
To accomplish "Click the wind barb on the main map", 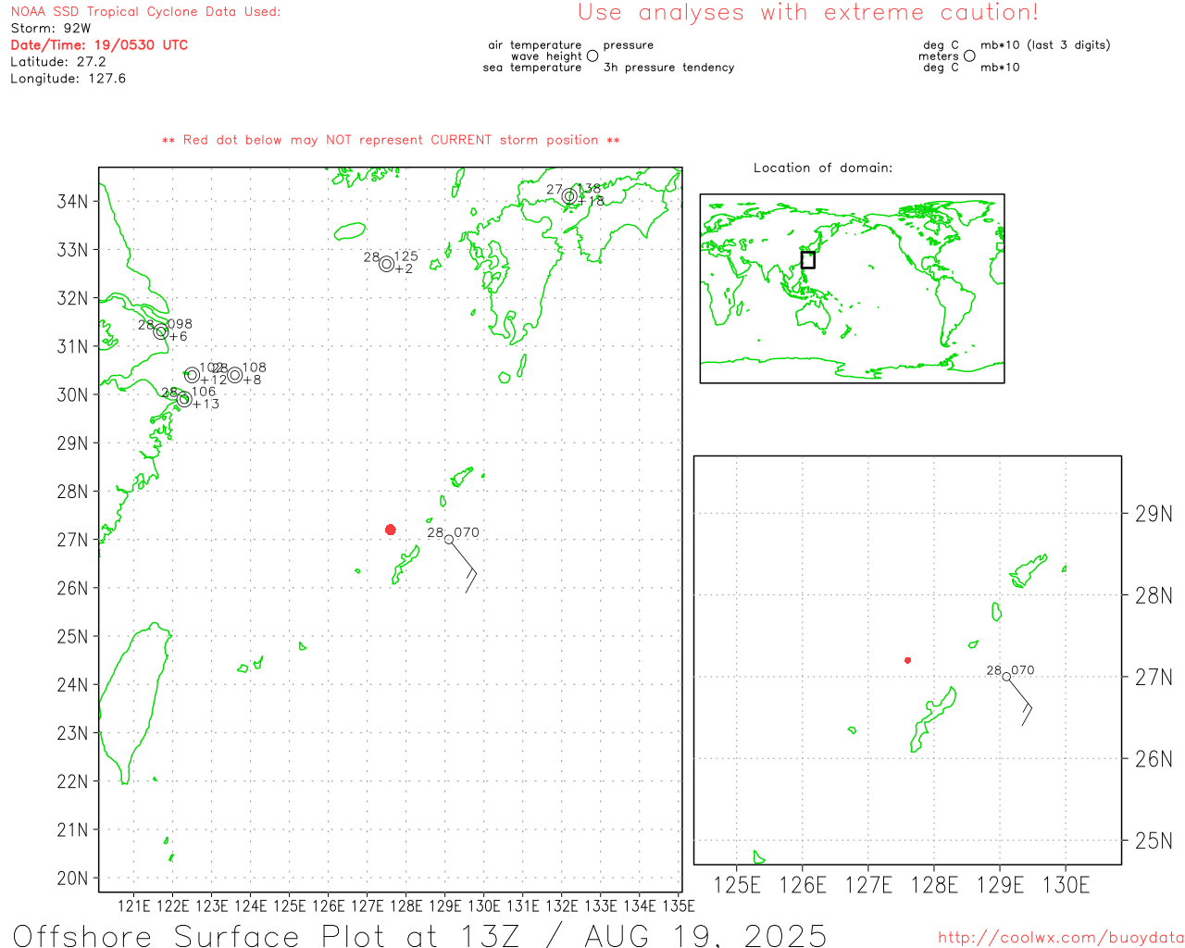I will tap(464, 566).
